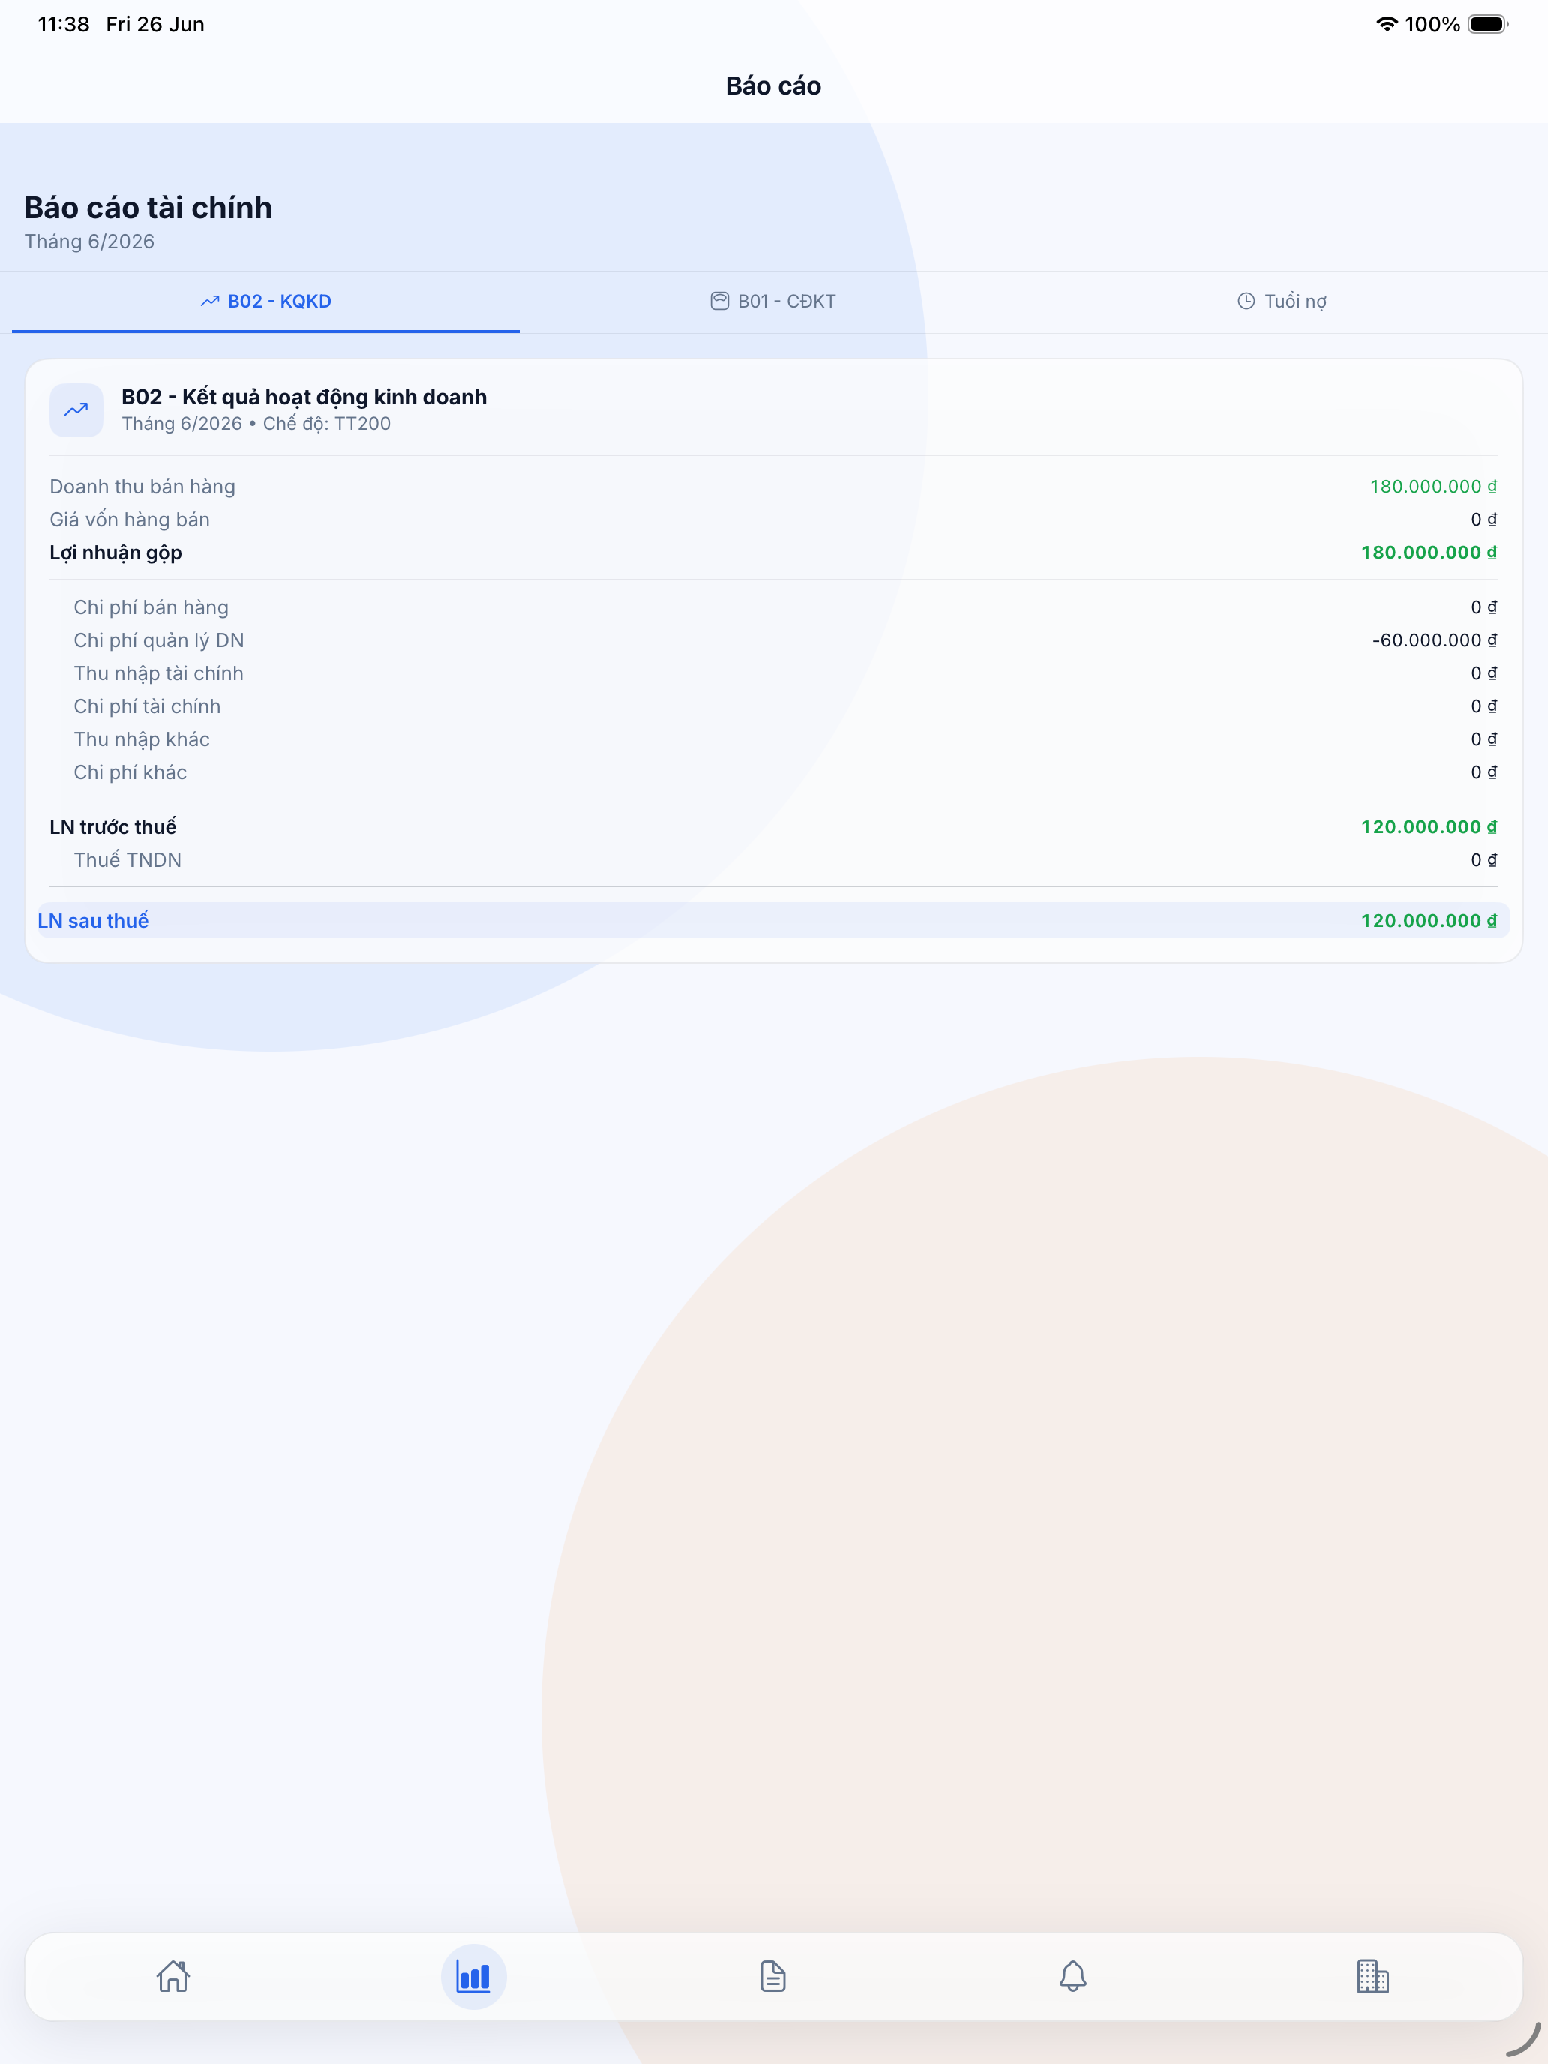
Task: Click the Thuế TNDN value 0 ₫
Action: (x=1483, y=860)
